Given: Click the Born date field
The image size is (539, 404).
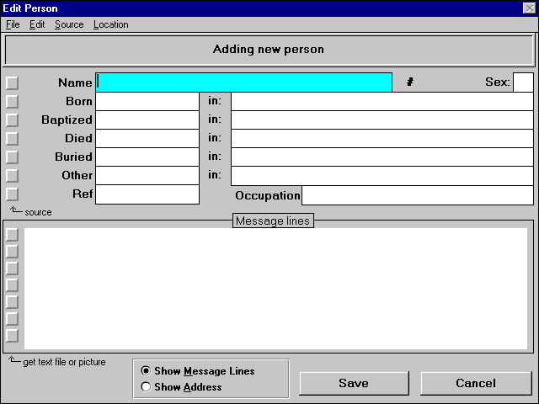Looking at the screenshot, I should click(147, 101).
